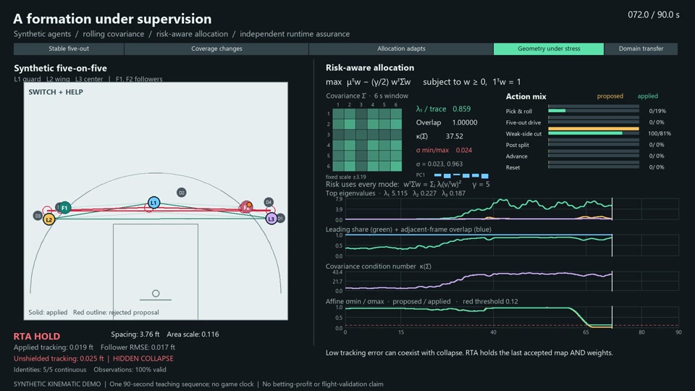
Task: Click the orange ball dot on F2
Action: (x=249, y=205)
